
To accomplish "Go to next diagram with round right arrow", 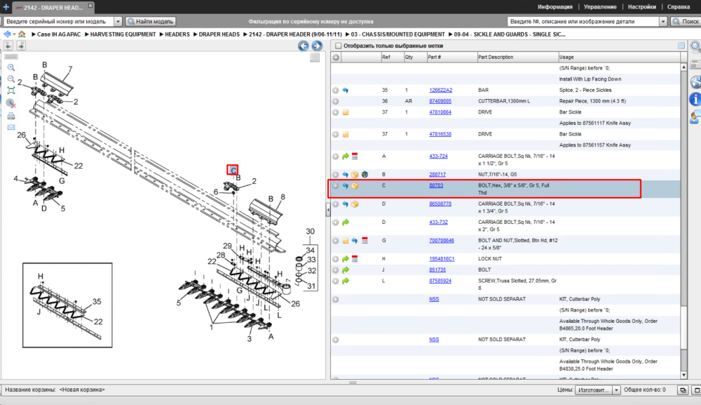I will [x=317, y=46].
